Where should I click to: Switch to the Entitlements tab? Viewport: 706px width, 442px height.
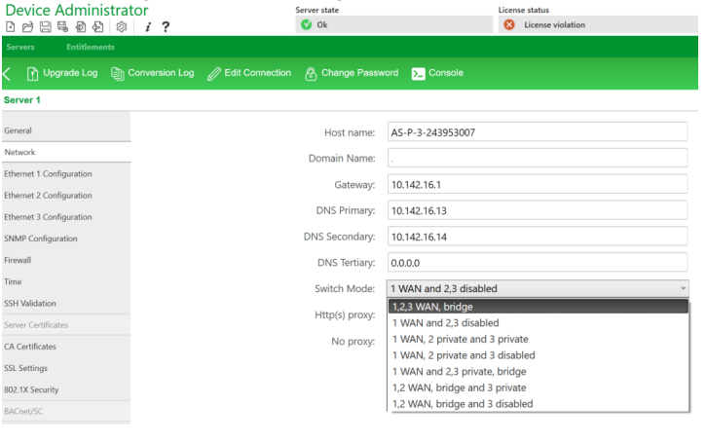(x=91, y=47)
